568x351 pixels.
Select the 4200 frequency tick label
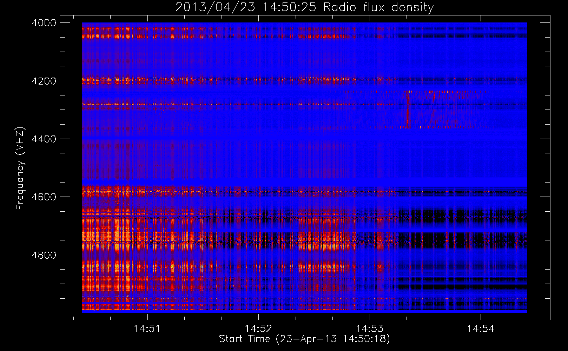pyautogui.click(x=44, y=81)
